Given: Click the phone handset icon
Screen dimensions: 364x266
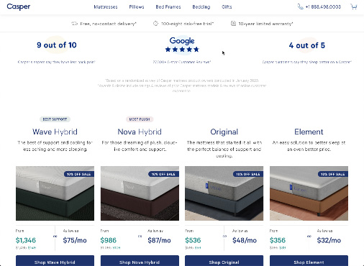Looking at the screenshot, I should [300, 6].
